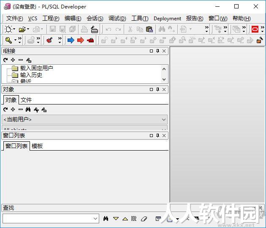Click the find previous up triangle icon
266x228 pixels.
click(125, 219)
